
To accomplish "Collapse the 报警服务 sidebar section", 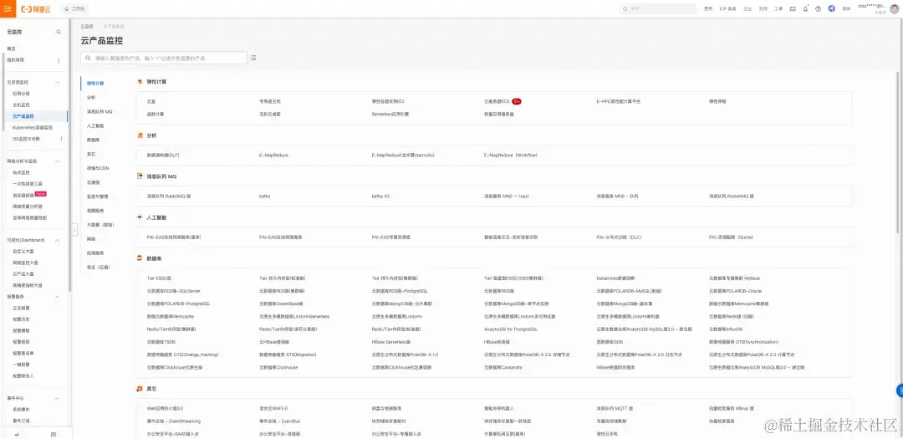I will [57, 297].
